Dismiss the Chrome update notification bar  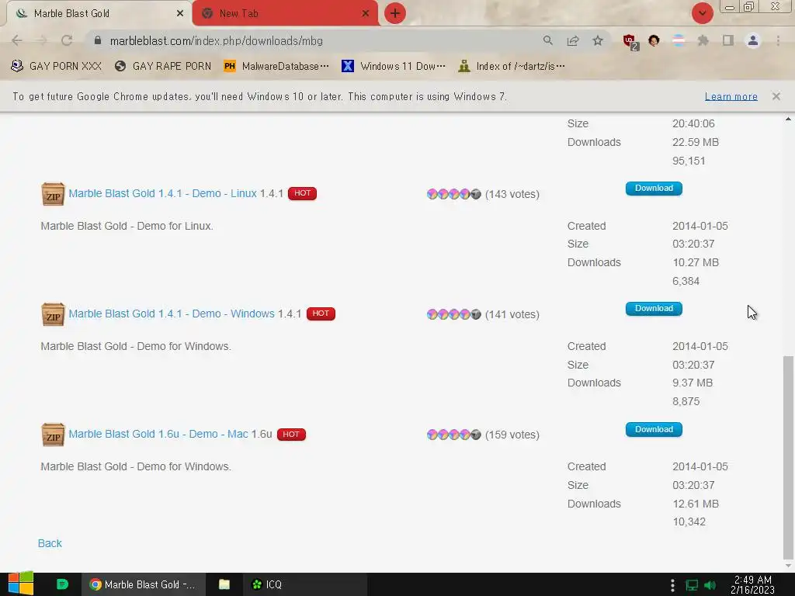(776, 96)
